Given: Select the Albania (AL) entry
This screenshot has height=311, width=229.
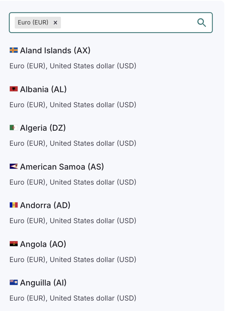Looking at the screenshot, I should [44, 89].
